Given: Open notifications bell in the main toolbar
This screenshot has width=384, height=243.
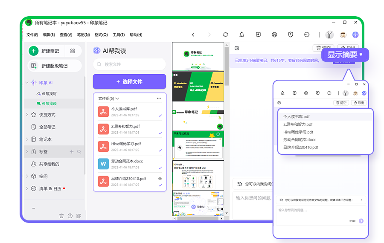Looking at the screenshot, I should coord(242,35).
